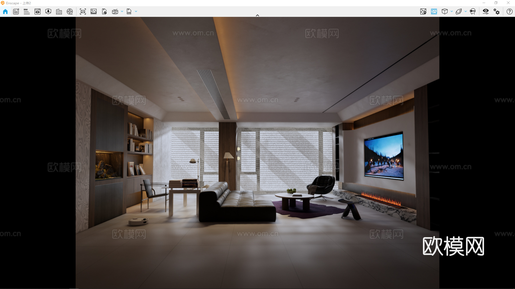The image size is (515, 289).
Task: Open the Asset Library buildings icon
Action: 59,11
